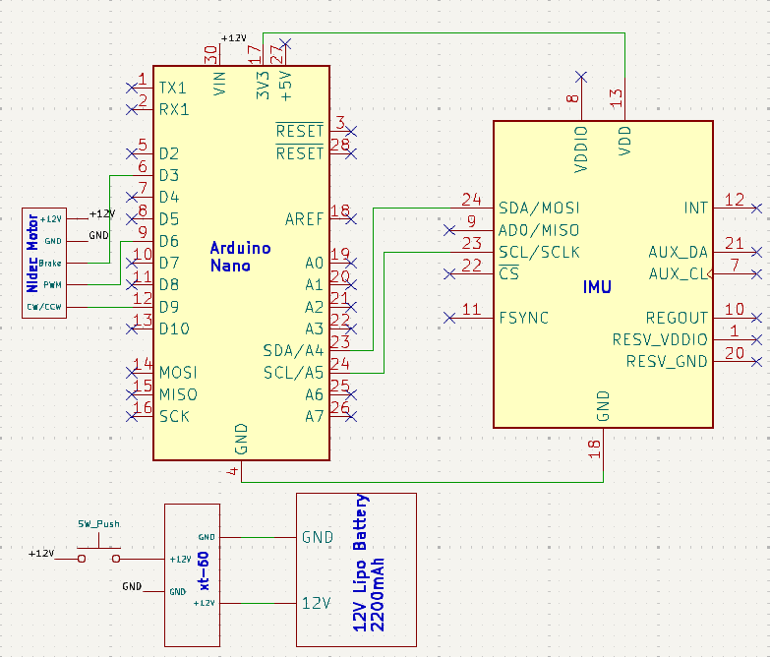Select the AD0/MISO pin on the IMU

coord(539,230)
